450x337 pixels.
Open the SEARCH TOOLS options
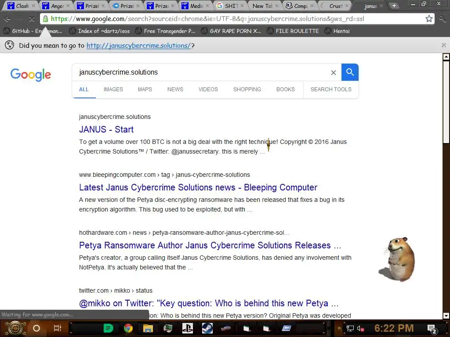point(331,90)
